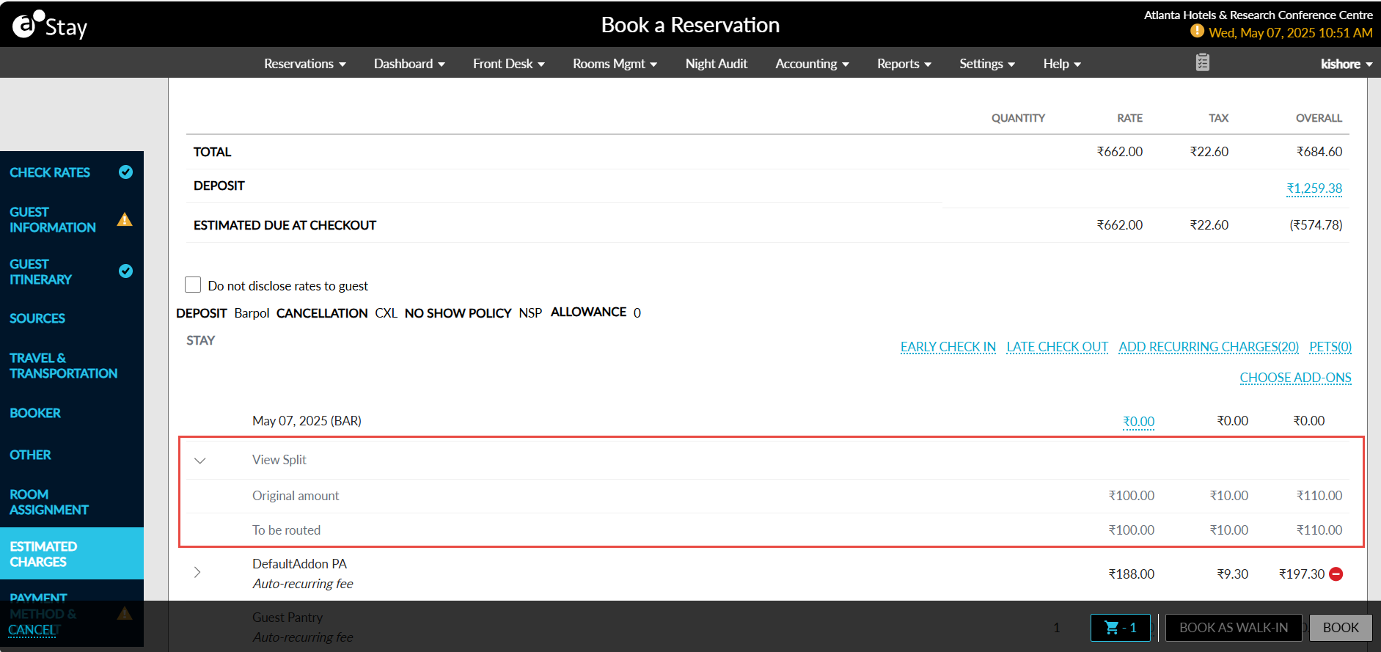Click the Choose Add-Ons link

pos(1295,377)
